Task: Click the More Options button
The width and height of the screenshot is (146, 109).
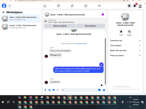Action: point(91,26)
